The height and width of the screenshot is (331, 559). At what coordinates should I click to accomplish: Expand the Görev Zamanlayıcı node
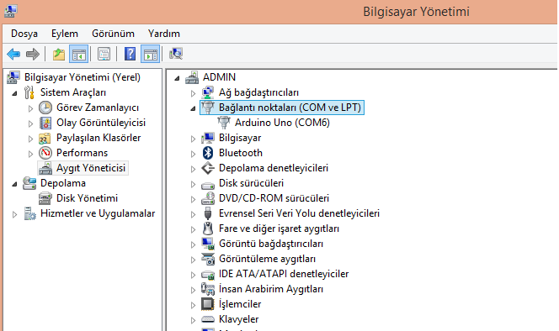[30, 108]
